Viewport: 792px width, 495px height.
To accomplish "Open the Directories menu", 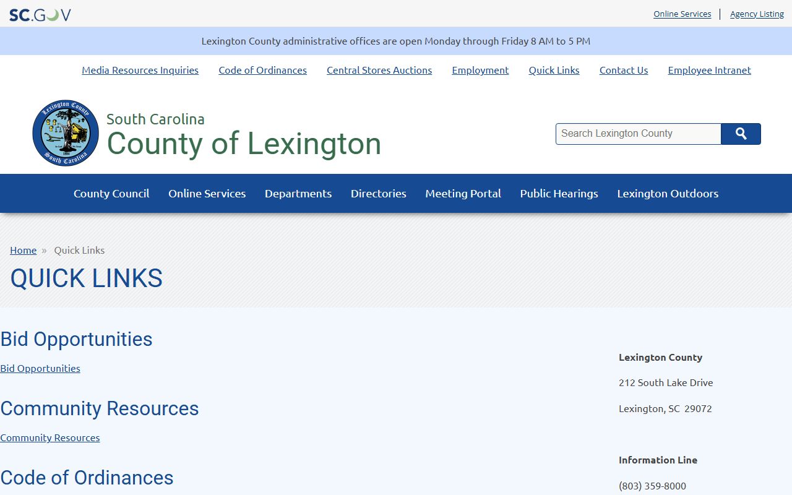I will click(x=379, y=194).
